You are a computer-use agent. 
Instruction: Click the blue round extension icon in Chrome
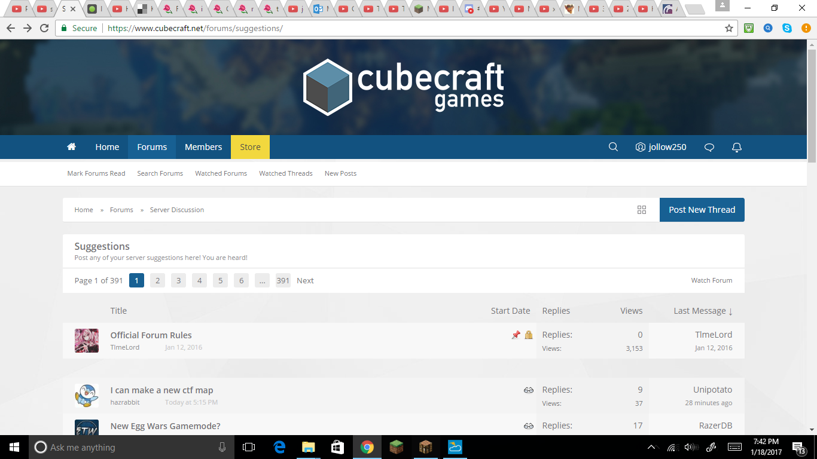768,28
